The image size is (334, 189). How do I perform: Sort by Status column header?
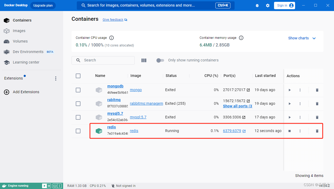tap(171, 76)
